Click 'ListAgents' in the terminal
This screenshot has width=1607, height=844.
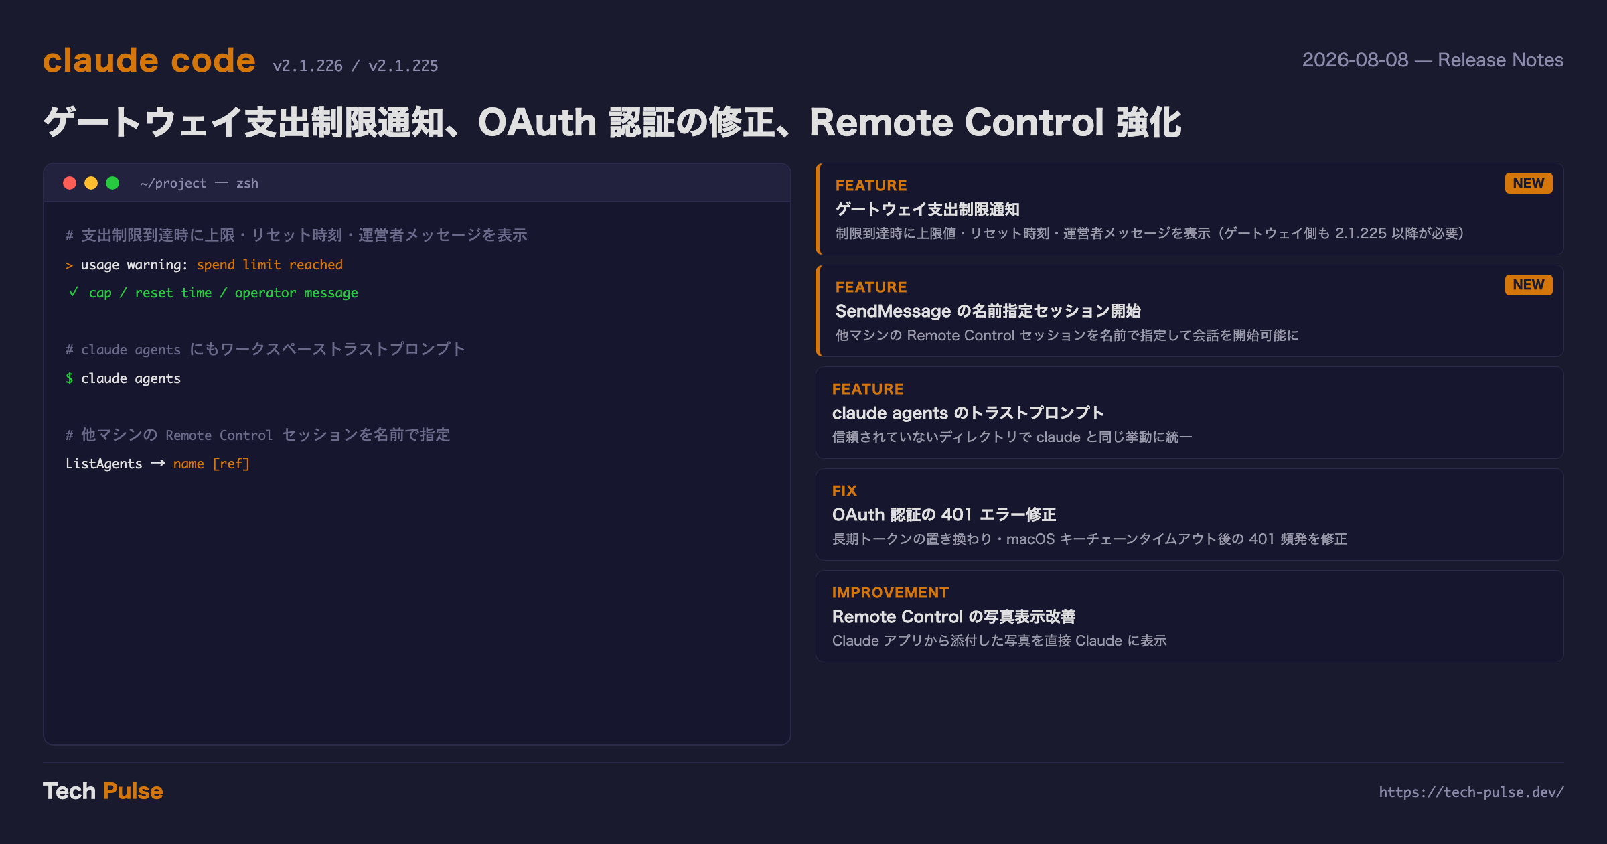click(x=104, y=464)
